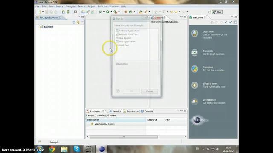This screenshot has height=153, width=273.
Task: Open the External Tools dropdown arrow
Action: point(119,12)
